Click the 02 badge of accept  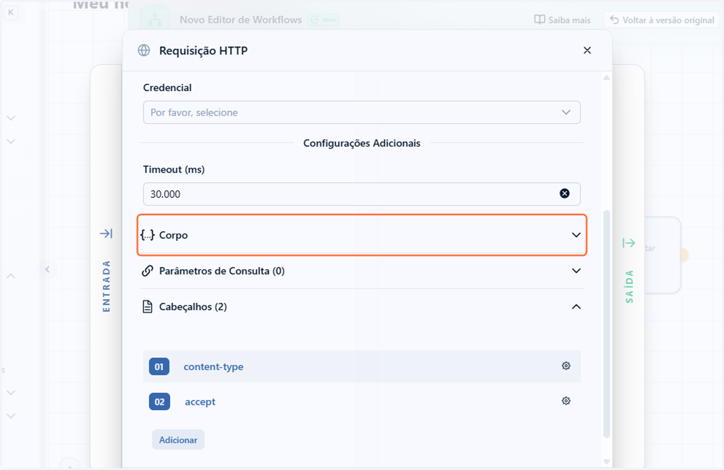(x=159, y=402)
